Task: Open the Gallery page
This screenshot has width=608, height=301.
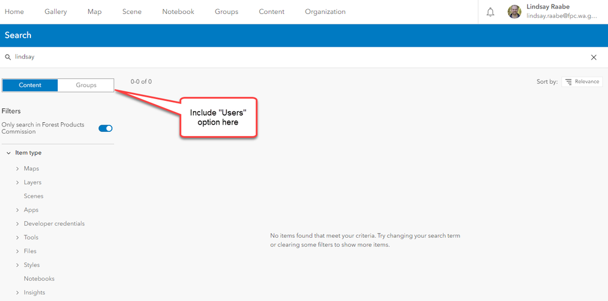Action: [56, 12]
